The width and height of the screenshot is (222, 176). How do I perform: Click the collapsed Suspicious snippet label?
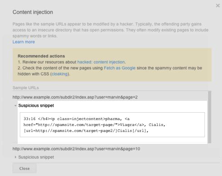(x=36, y=157)
